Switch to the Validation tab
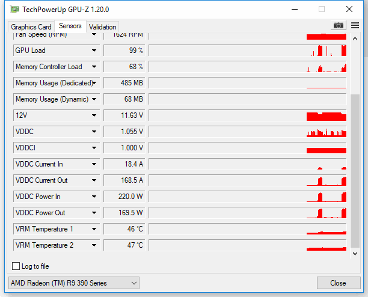The image size is (368, 297). pyautogui.click(x=103, y=27)
